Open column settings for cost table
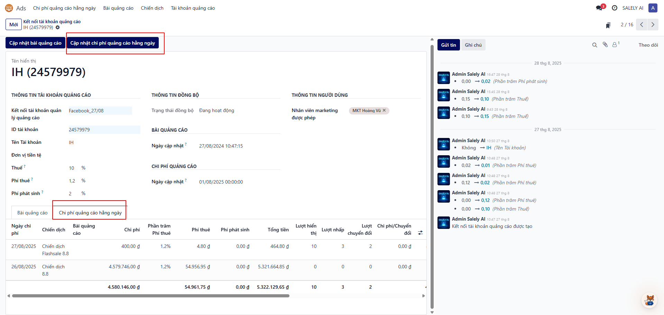The height and width of the screenshot is (315, 664). 420,233
